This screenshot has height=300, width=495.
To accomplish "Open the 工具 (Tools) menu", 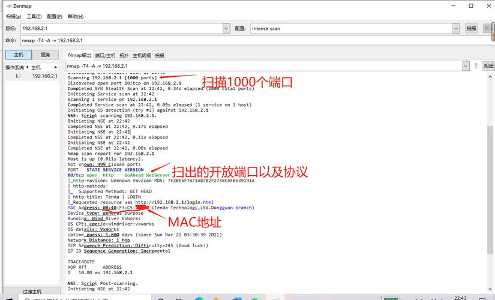I will 34,17.
